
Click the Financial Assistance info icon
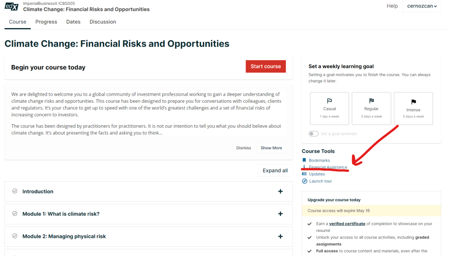[x=304, y=167]
